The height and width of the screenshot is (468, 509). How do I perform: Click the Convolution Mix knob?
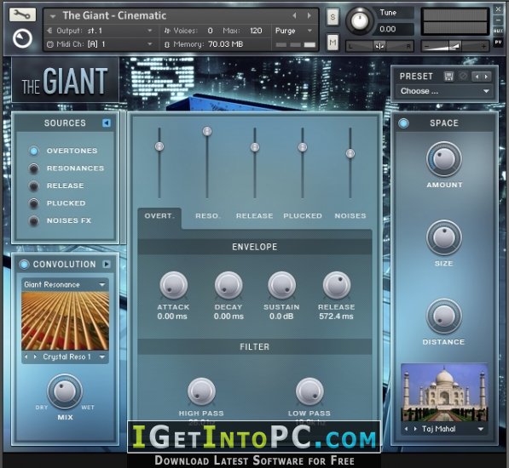[x=65, y=391]
